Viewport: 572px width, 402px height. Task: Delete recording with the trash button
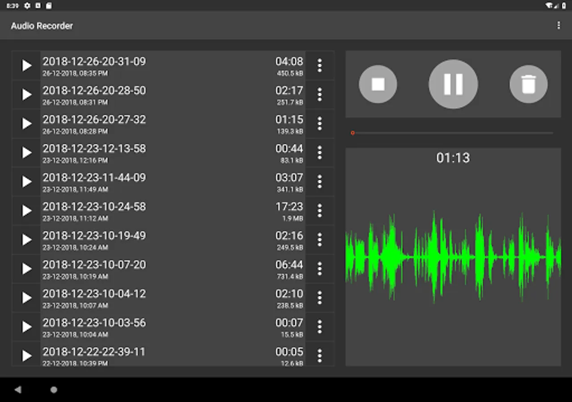tap(529, 84)
